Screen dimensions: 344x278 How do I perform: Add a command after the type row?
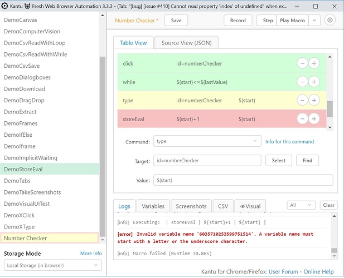[x=314, y=101]
